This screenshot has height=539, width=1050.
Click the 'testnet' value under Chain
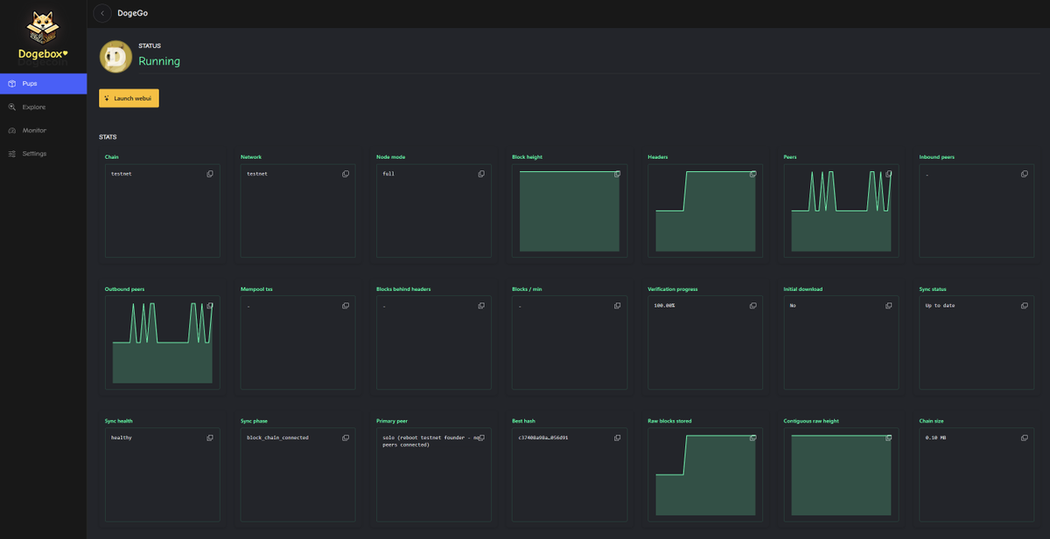tap(122, 174)
